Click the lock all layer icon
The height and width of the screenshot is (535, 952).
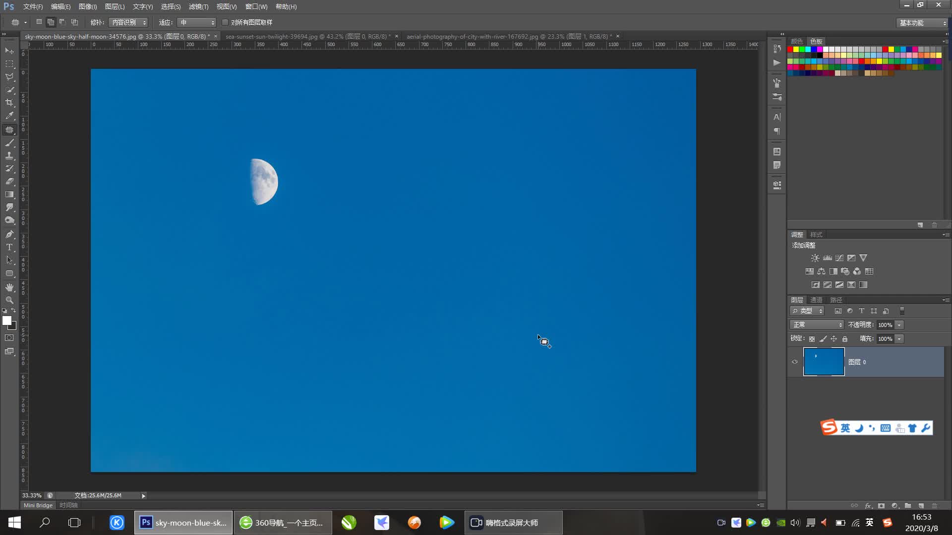[x=845, y=339]
